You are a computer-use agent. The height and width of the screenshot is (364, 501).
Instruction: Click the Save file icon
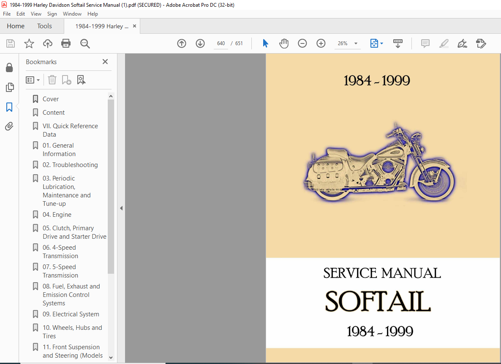coord(11,43)
